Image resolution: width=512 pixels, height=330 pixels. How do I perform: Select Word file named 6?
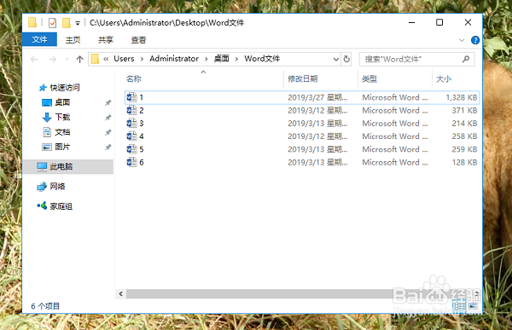tap(302, 162)
